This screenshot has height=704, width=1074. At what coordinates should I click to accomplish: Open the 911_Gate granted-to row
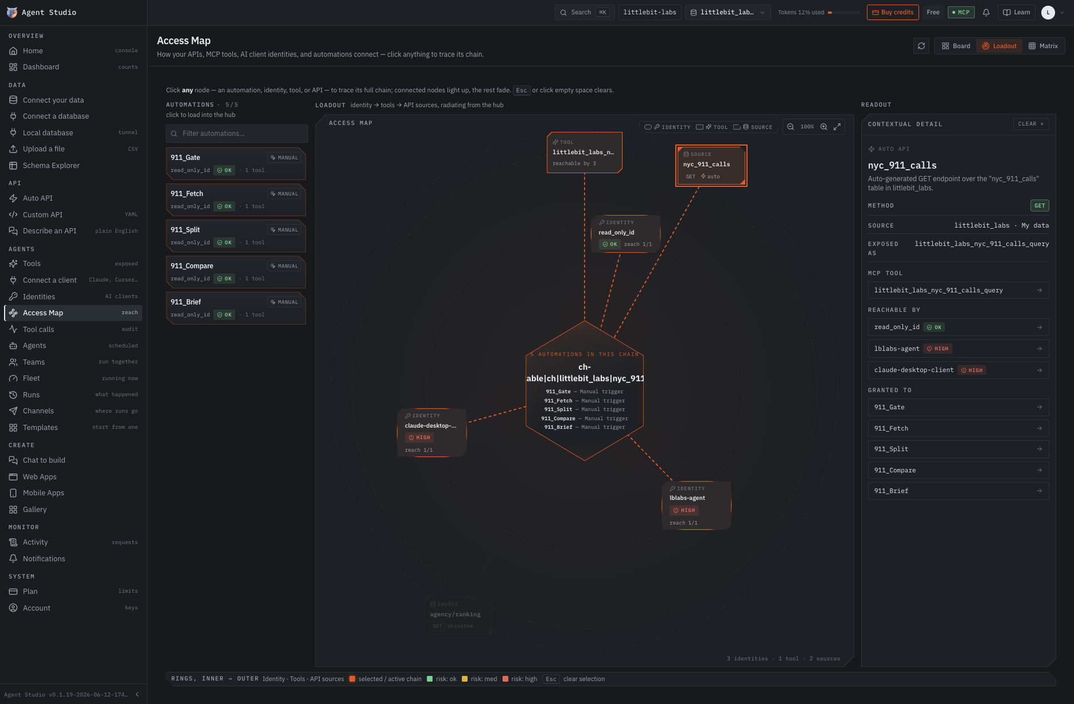pyautogui.click(x=958, y=407)
